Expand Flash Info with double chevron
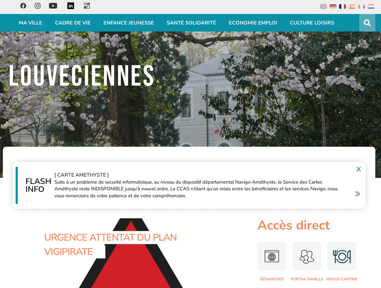Image resolution: width=381 pixels, height=288 pixels. tap(357, 194)
